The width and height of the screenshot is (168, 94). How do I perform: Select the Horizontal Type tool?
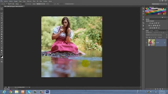[2, 44]
